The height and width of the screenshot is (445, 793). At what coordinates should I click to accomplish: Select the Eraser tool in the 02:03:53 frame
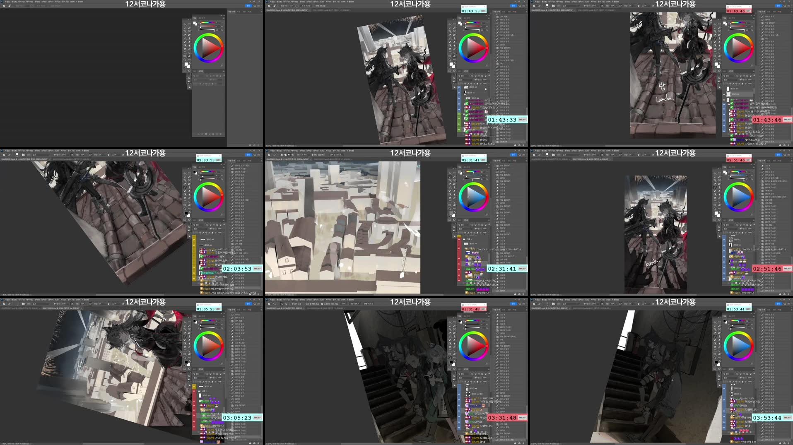(x=189, y=191)
